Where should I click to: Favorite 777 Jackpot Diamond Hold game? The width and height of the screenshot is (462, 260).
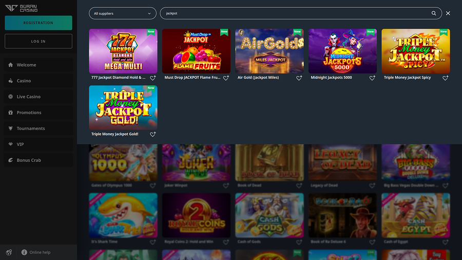click(x=152, y=78)
